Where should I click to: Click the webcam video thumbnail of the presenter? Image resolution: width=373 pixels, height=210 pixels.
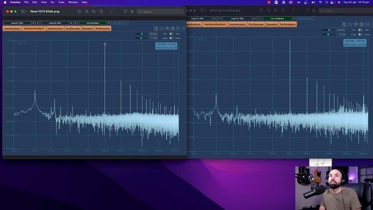coord(334,188)
